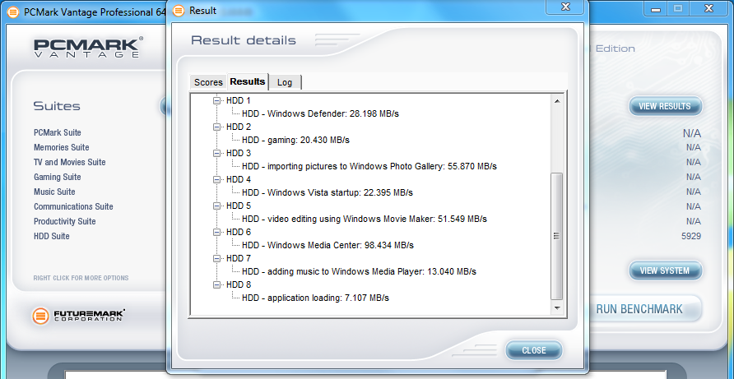Click the RIGHT CLICK FOR MORE OPTIONS text
Screen dimensions: 734x379
81,278
